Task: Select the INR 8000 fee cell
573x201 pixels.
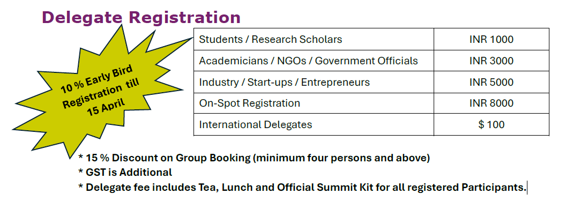Action: pyautogui.click(x=491, y=103)
